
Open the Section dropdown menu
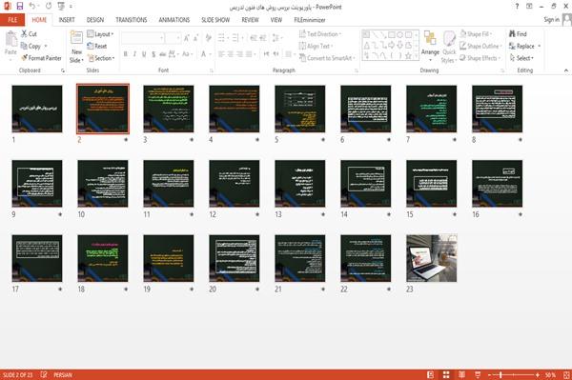pyautogui.click(x=101, y=58)
